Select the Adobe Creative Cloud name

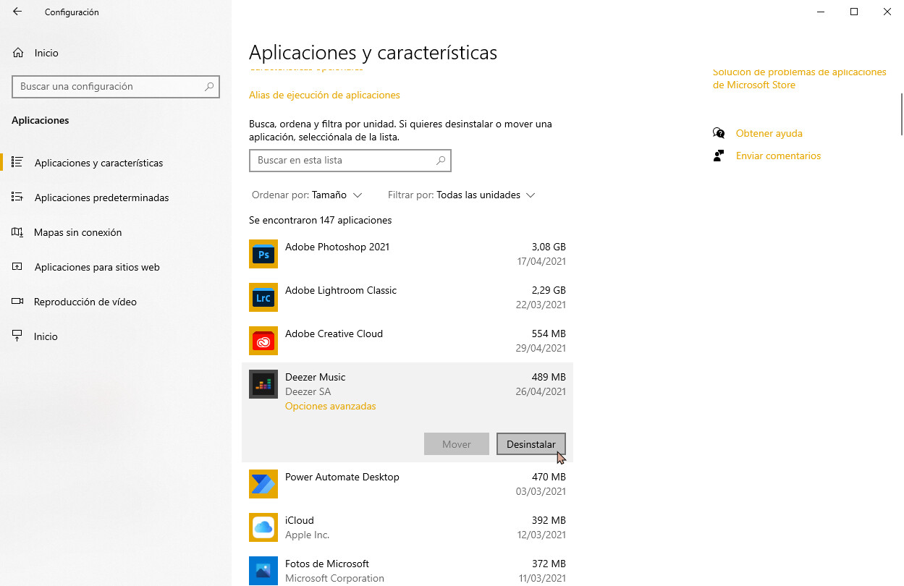pos(334,334)
